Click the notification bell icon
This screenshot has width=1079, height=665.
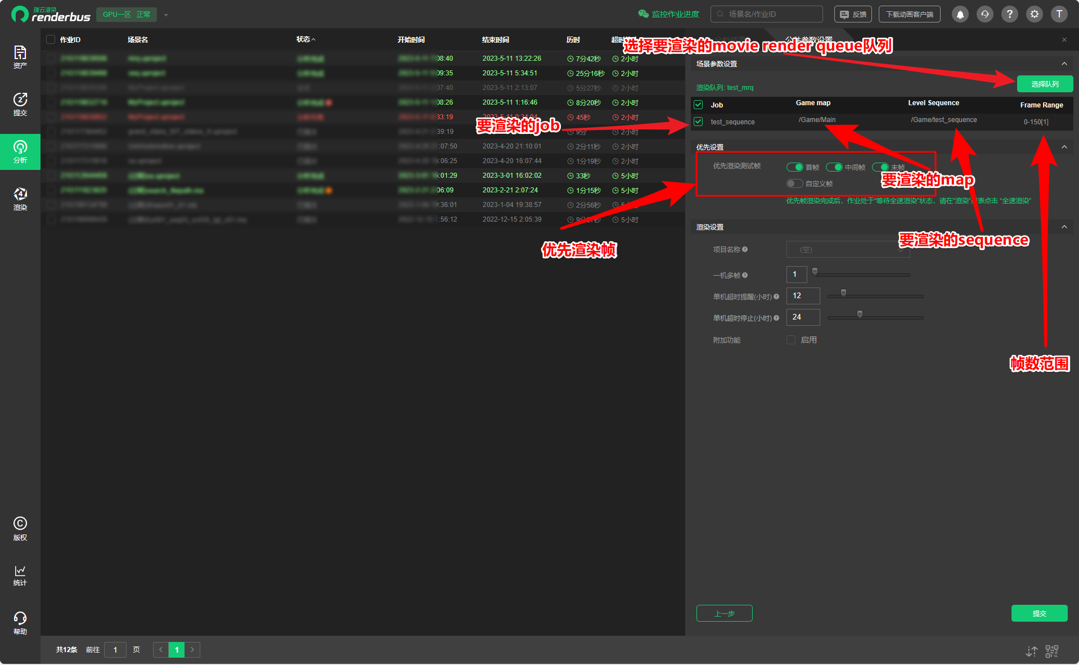pos(960,14)
